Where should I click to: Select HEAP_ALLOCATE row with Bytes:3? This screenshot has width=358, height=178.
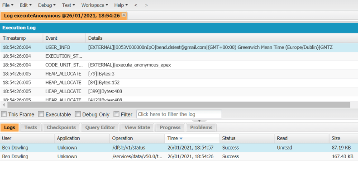click(x=179, y=74)
